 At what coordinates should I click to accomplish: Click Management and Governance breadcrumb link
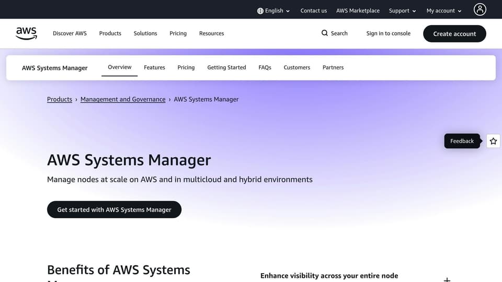pos(123,99)
